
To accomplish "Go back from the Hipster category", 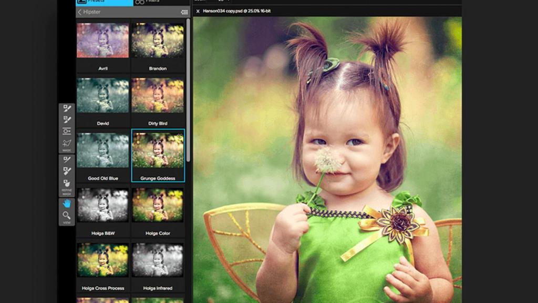I will coord(80,12).
